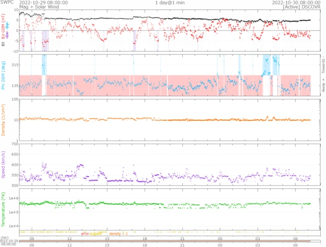
Task: Select the purple Speed (km/s) axis label
Action: pyautogui.click(x=4, y=166)
